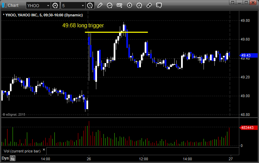Click the blue Chart window icon
259x163 pixels.
click(4, 5)
